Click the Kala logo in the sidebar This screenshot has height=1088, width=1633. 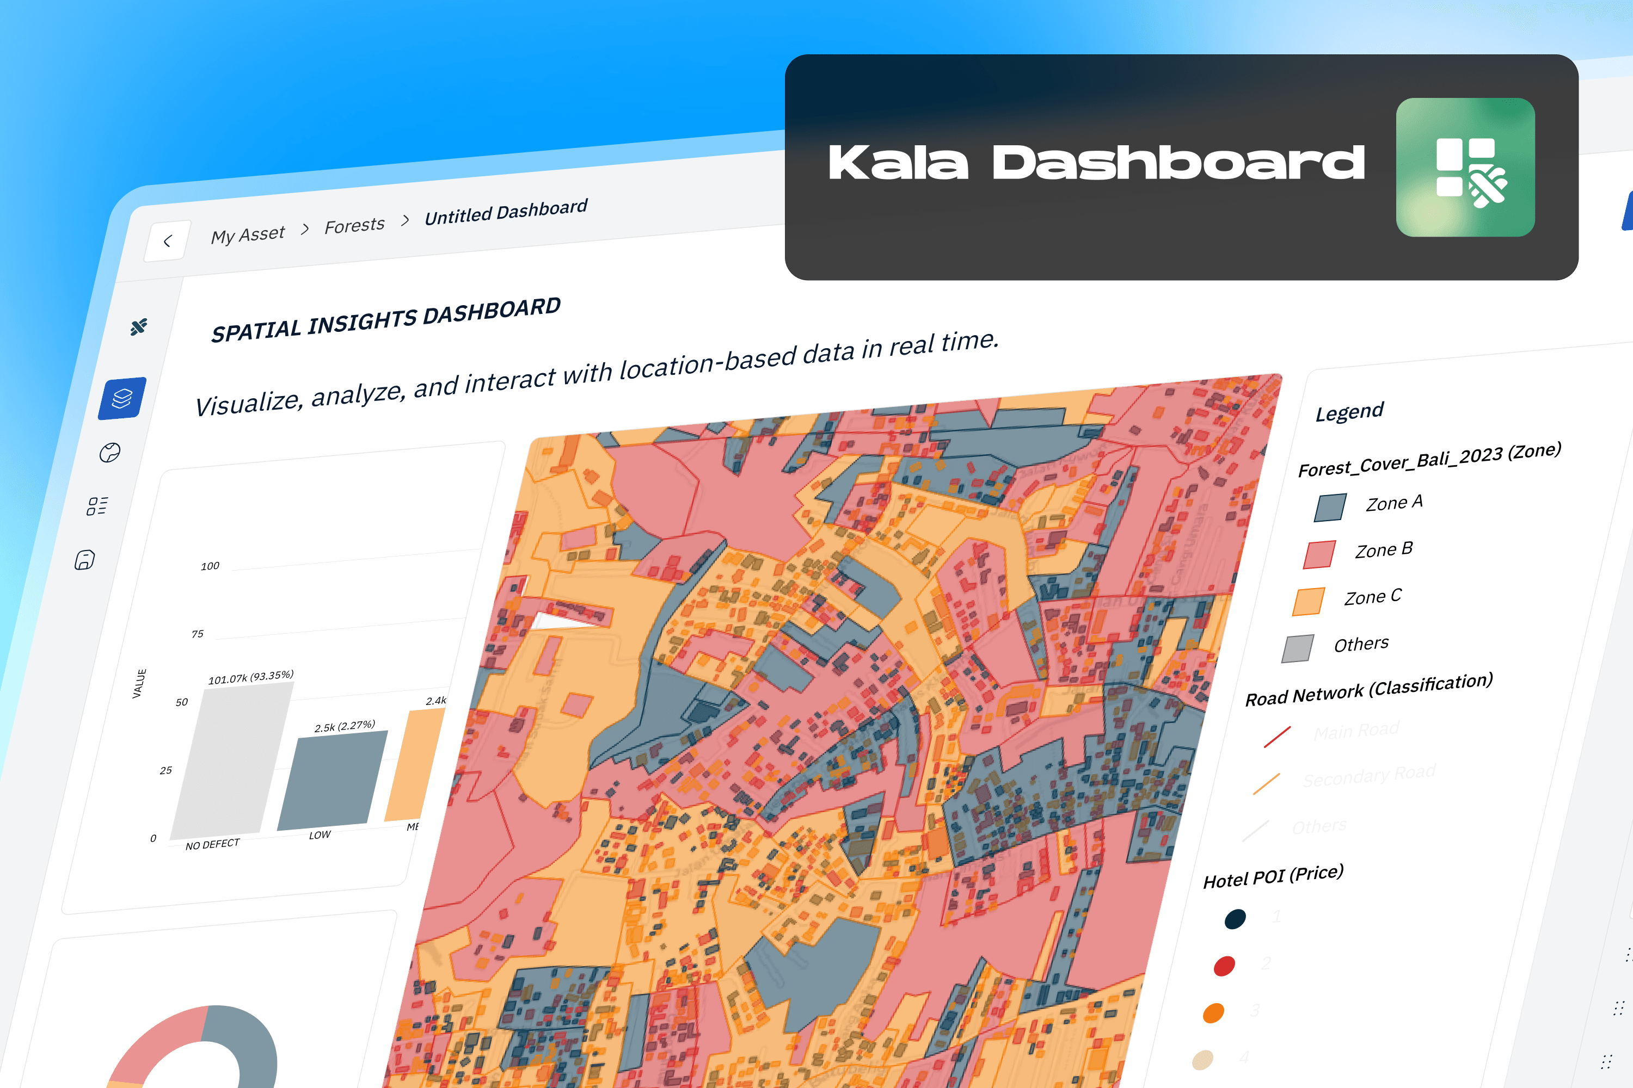[139, 326]
